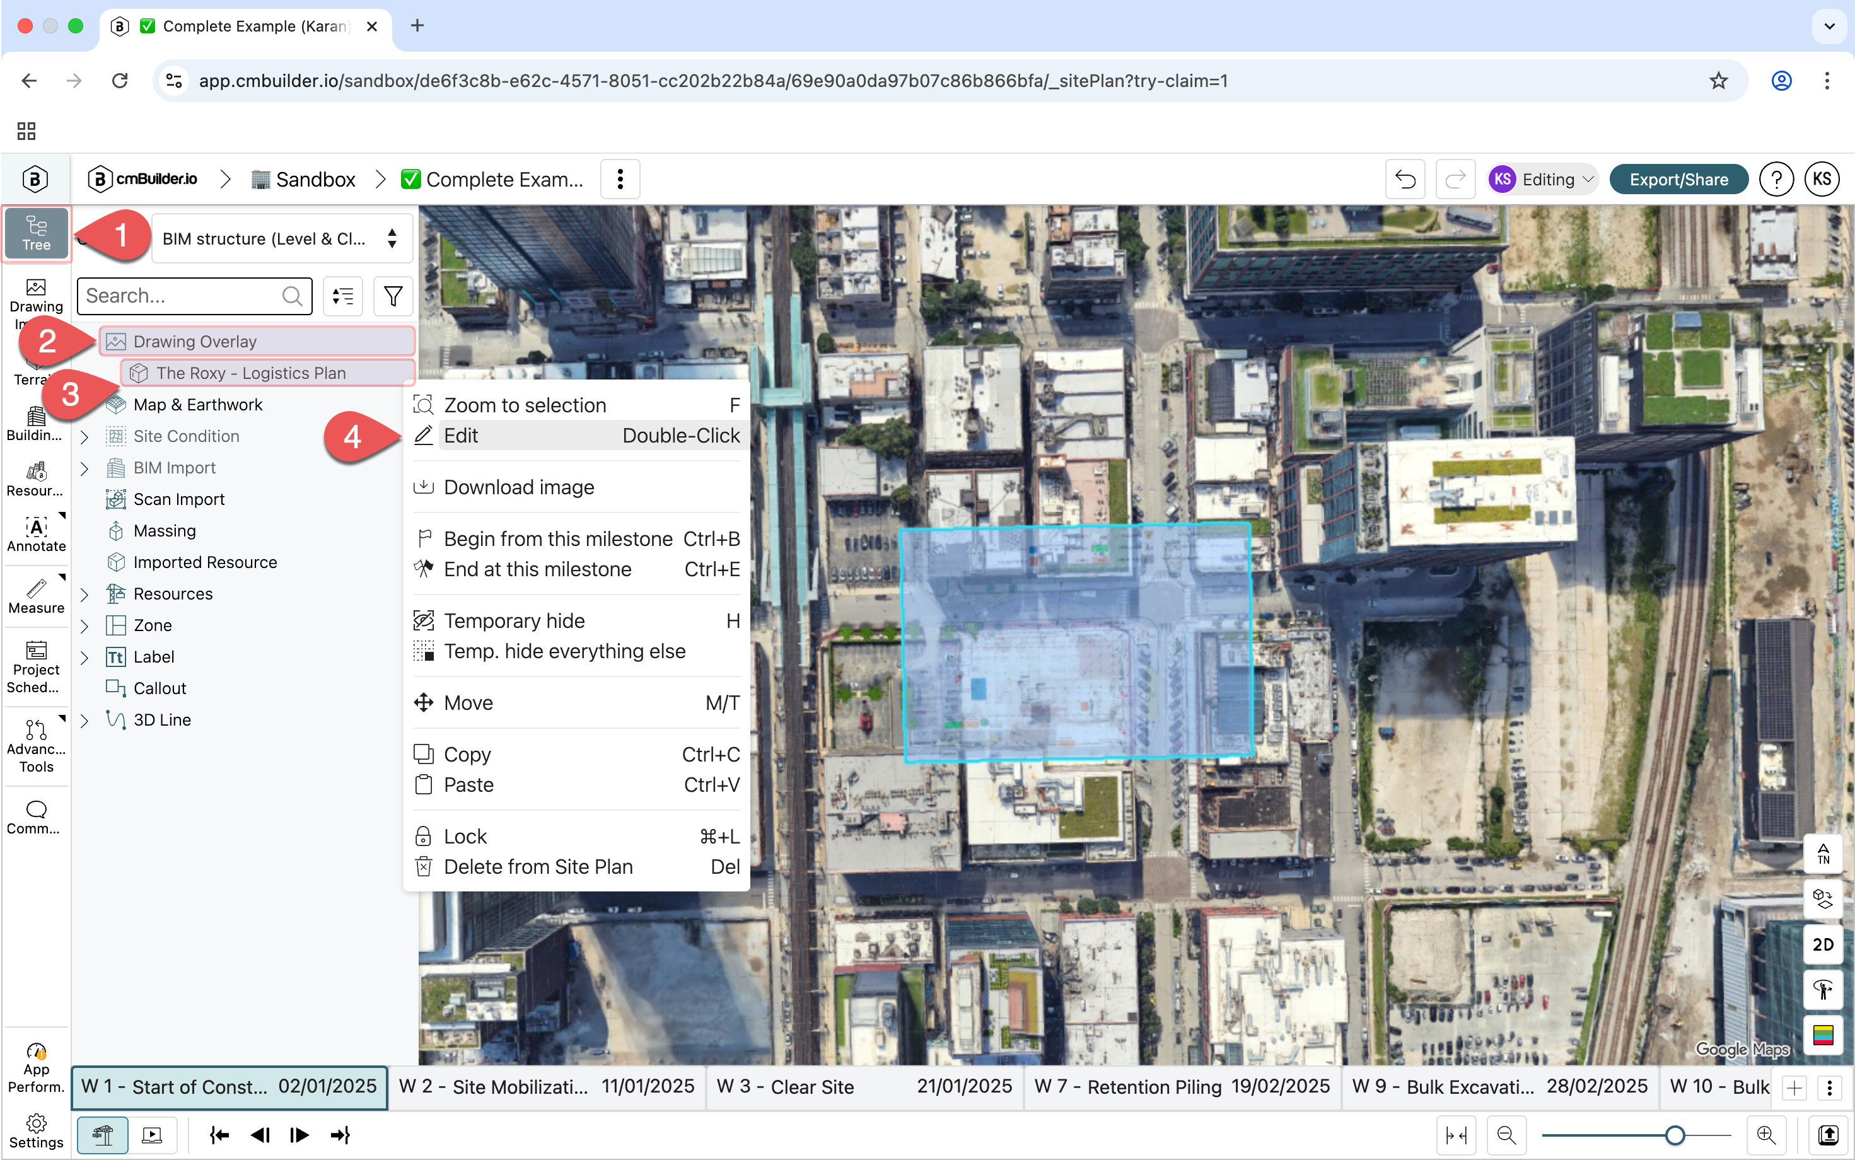Click the export upload icon bottom right
1855x1160 pixels.
click(x=1828, y=1135)
